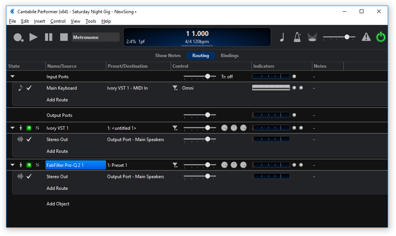Toggle the metronome icon
The image size is (396, 236).
tap(297, 37)
